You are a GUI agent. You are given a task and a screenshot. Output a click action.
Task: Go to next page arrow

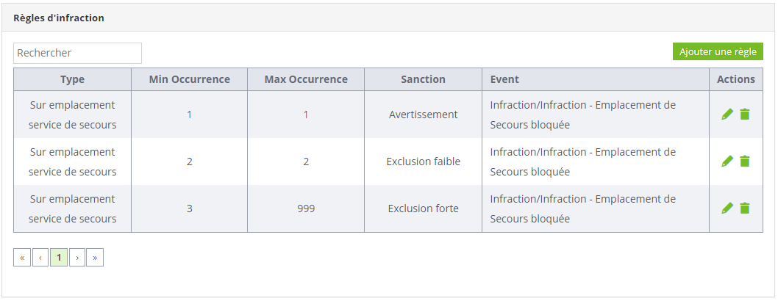pyautogui.click(x=77, y=258)
